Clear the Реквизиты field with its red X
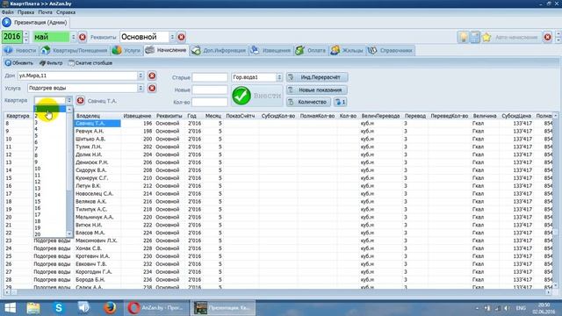The image size is (562, 316). [x=182, y=37]
